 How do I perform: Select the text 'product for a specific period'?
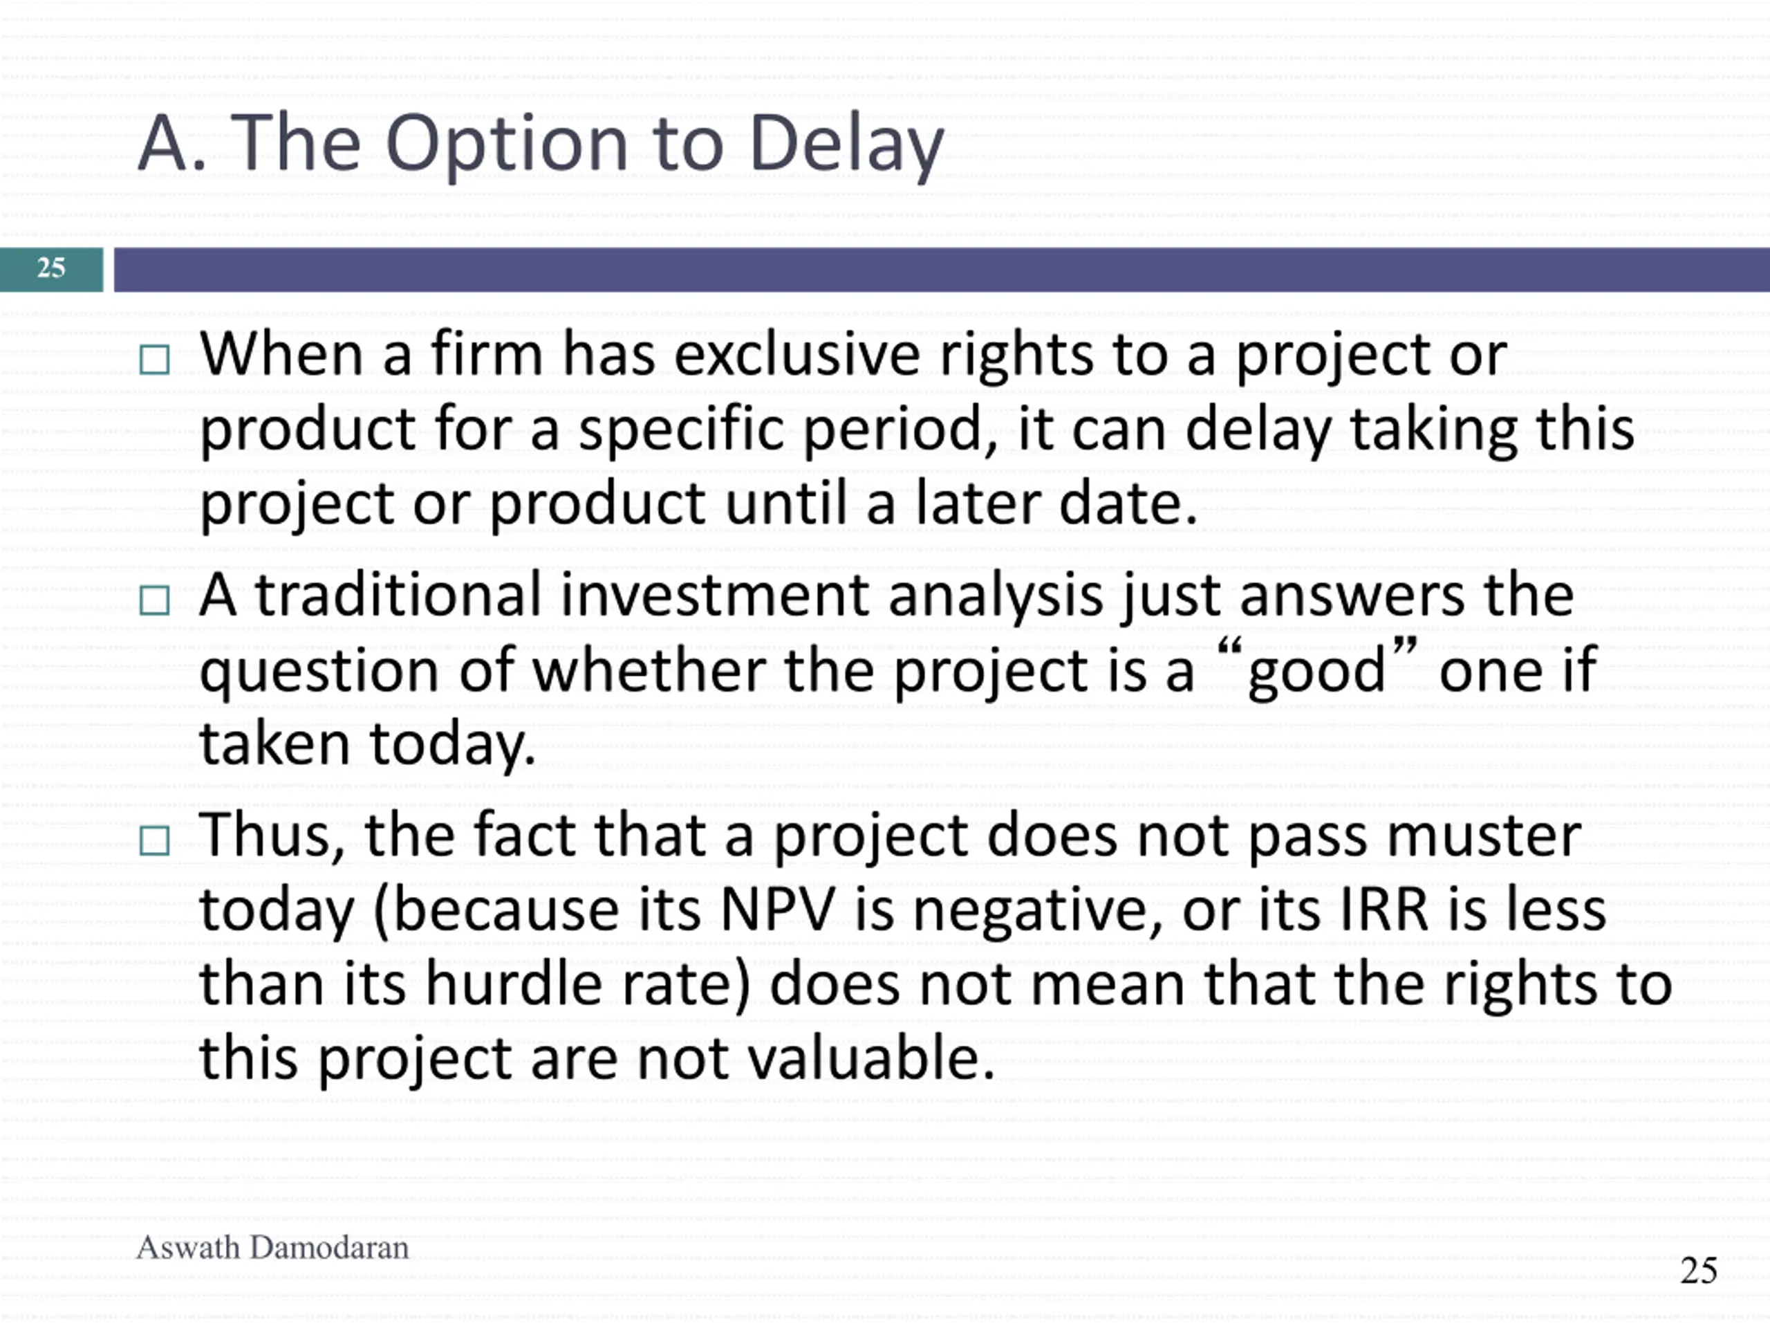click(x=590, y=432)
